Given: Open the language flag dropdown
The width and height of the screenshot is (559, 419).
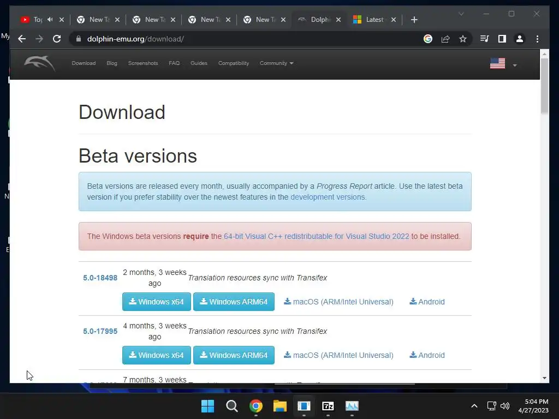Looking at the screenshot, I should tap(503, 64).
